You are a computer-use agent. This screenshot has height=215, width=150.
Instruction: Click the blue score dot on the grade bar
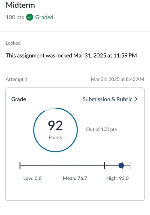pyautogui.click(x=121, y=165)
